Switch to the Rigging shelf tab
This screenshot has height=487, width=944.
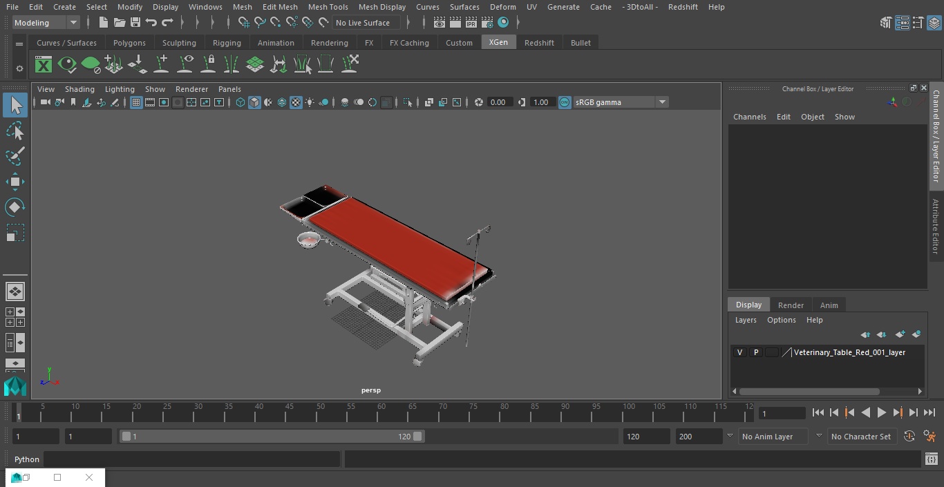[227, 43]
